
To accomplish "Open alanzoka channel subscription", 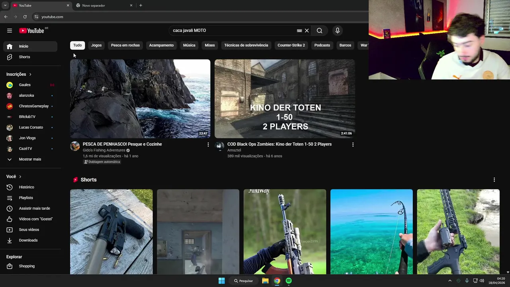I will click(30, 96).
